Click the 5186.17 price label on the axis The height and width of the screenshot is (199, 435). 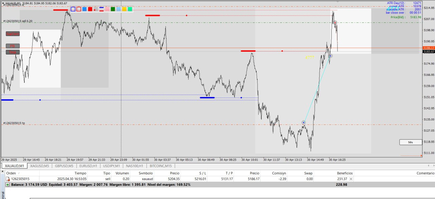tap(429, 48)
